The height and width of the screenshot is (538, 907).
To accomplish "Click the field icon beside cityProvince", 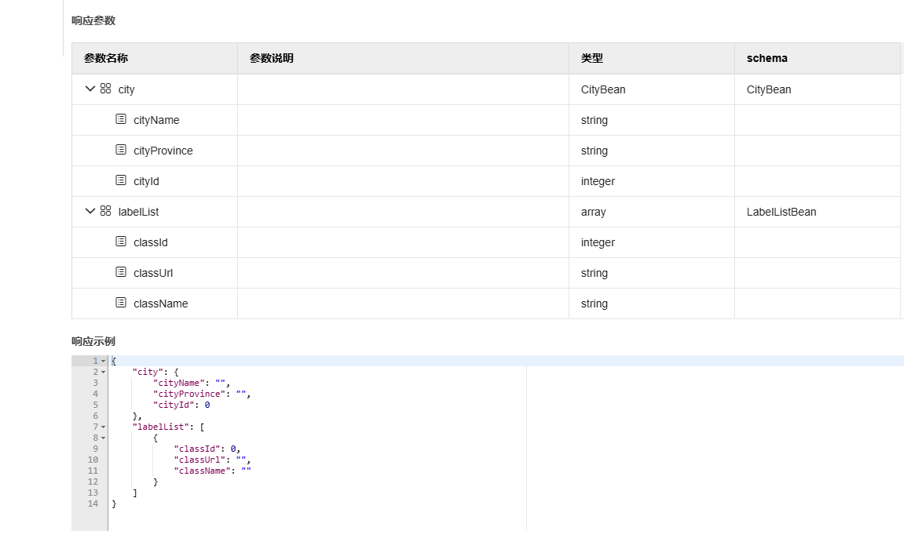I will point(121,151).
